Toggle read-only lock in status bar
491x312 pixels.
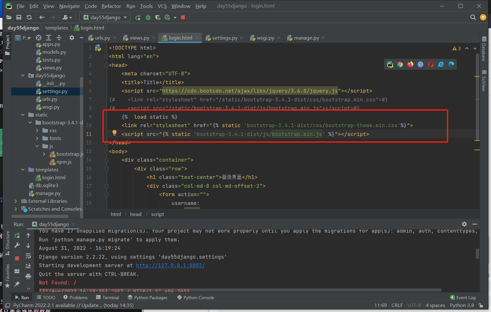(x=481, y=305)
